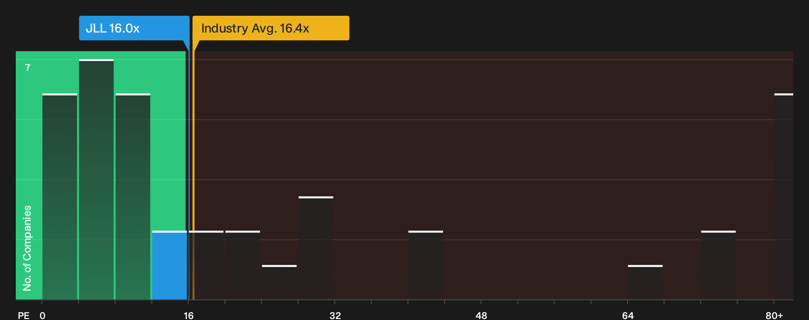Click the tallest green bar reaching 7 companies
809x320 pixels.
pyautogui.click(x=96, y=180)
